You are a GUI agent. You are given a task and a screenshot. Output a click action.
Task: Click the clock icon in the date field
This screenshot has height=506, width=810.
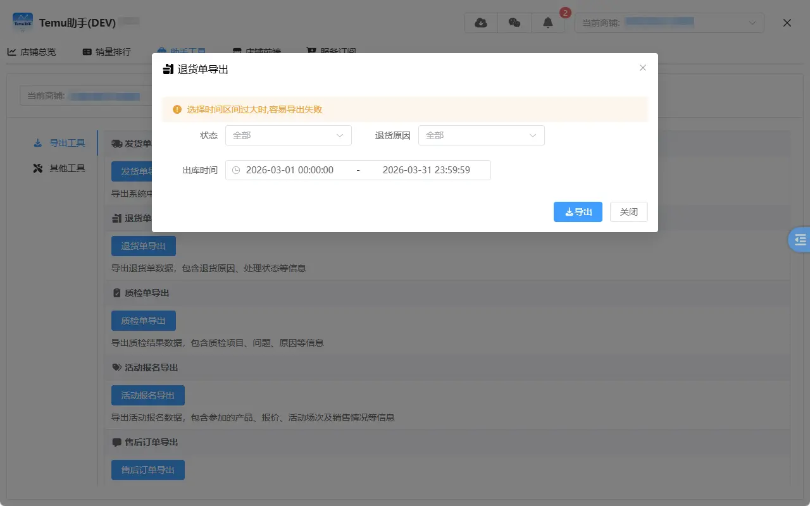(235, 170)
